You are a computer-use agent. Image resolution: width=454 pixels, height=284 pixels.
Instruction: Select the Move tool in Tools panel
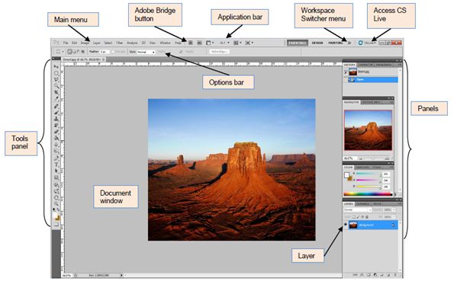click(x=56, y=66)
